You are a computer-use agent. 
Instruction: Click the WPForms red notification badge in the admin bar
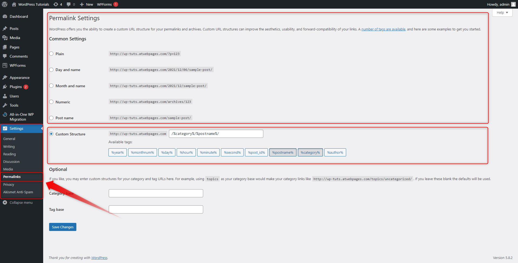pos(116,4)
